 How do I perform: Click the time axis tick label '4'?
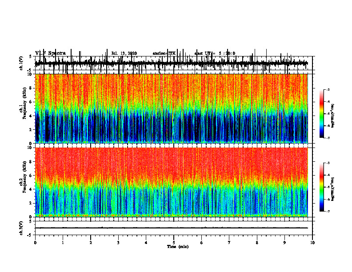pyautogui.click(x=146, y=243)
